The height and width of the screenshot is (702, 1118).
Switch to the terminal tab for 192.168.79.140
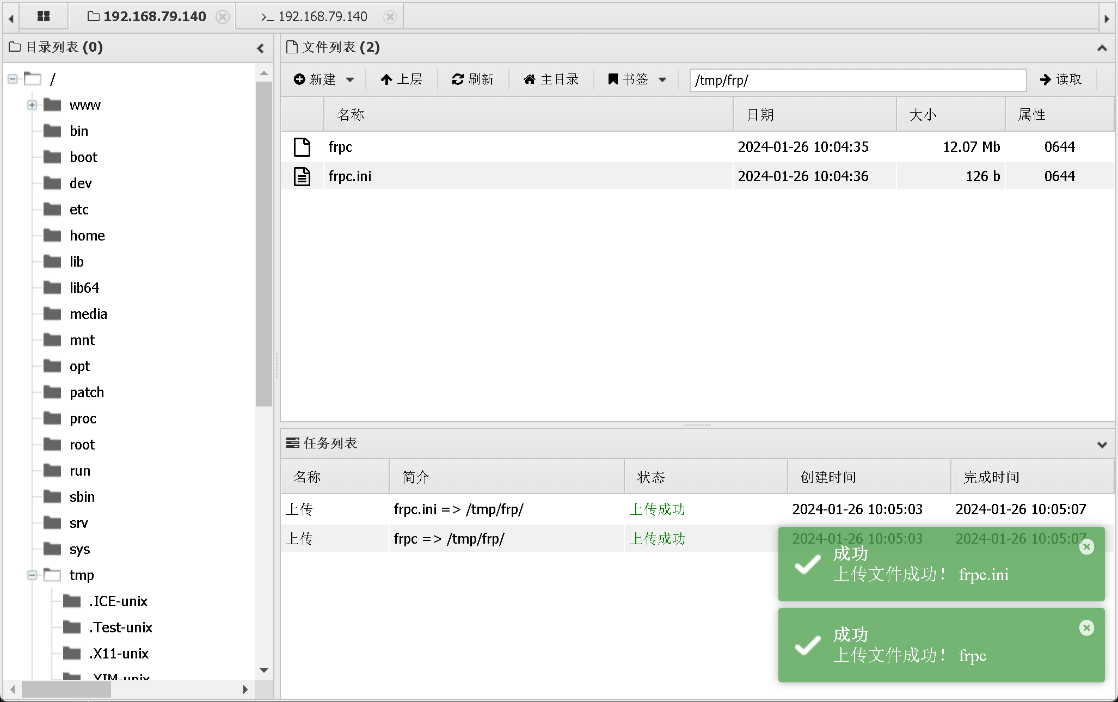(x=322, y=17)
